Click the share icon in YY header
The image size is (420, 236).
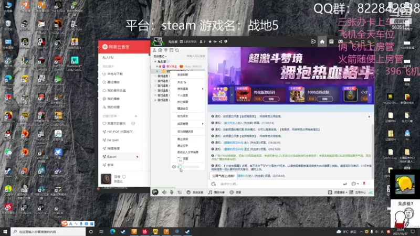(220, 42)
